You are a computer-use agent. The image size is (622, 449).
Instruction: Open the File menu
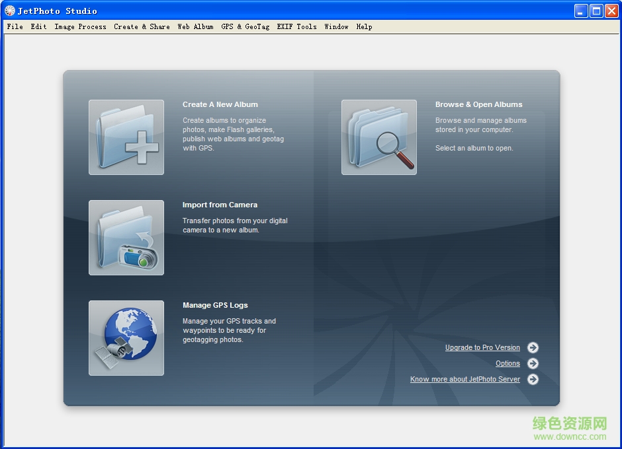[x=15, y=27]
